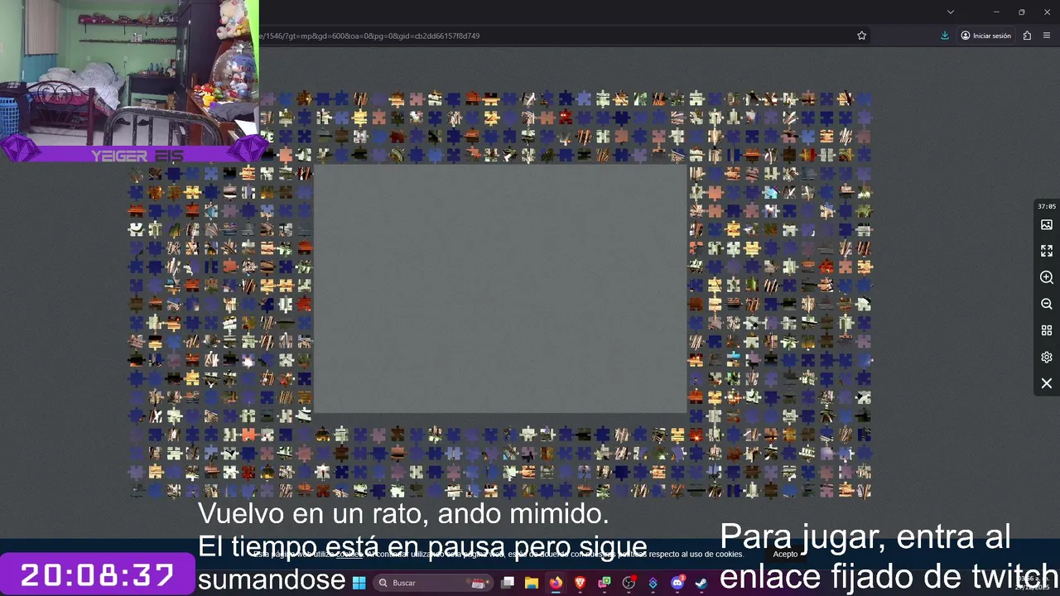
Task: Open Task View on taskbar
Action: [x=508, y=583]
